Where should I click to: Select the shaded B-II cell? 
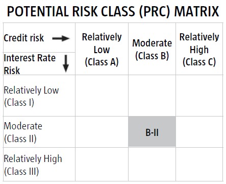tap(152, 132)
